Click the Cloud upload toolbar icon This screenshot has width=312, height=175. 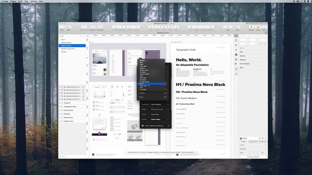[258, 27]
